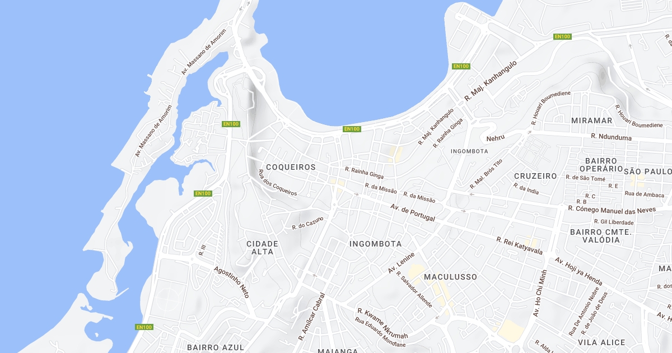Click the Av. Hoji ya Henda label
672x353 pixels.
tap(578, 272)
